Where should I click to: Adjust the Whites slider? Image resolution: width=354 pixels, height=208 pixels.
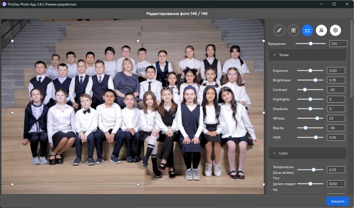pos(310,118)
